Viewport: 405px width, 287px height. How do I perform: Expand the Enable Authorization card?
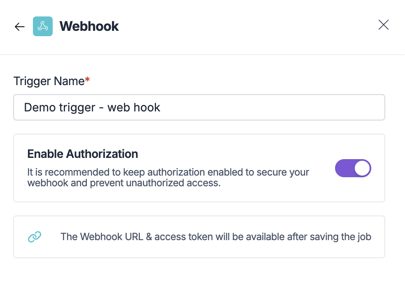199,168
